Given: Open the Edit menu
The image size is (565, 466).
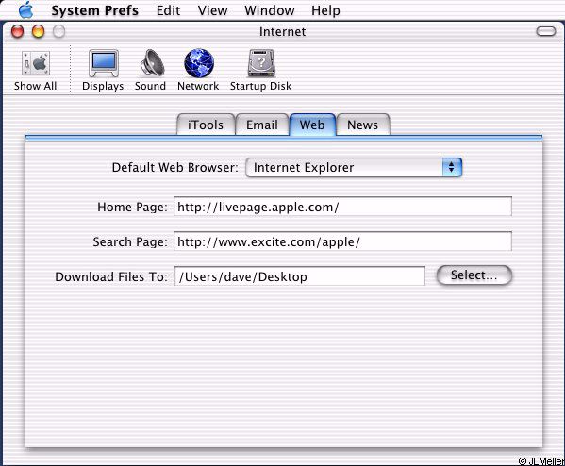Looking at the screenshot, I should coord(168,10).
